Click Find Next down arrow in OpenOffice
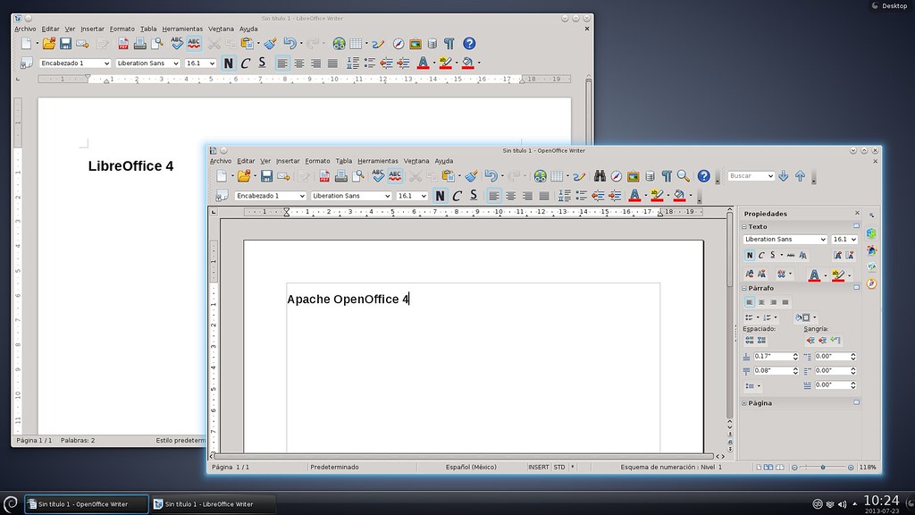Screen dimensions: 915x515 tap(783, 176)
